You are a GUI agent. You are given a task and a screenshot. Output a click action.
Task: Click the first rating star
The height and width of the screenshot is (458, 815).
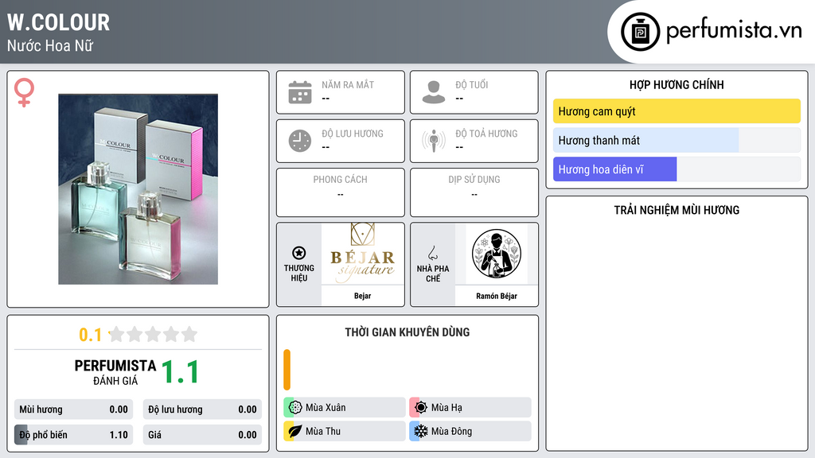coord(117,334)
